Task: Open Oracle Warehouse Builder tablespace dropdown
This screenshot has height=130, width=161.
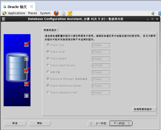Action: [101, 86]
